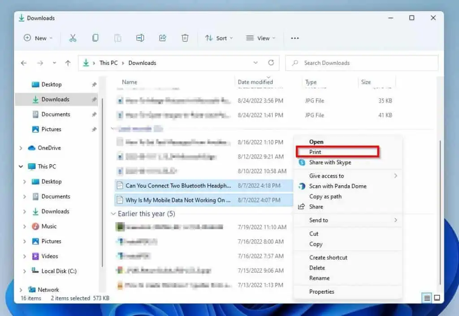Click the file list vertical scrollbar
Screen dimensions: 459x316
pos(440,212)
